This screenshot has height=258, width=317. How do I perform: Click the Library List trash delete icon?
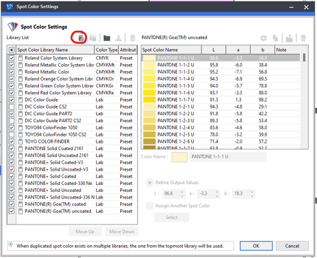[x=133, y=38]
